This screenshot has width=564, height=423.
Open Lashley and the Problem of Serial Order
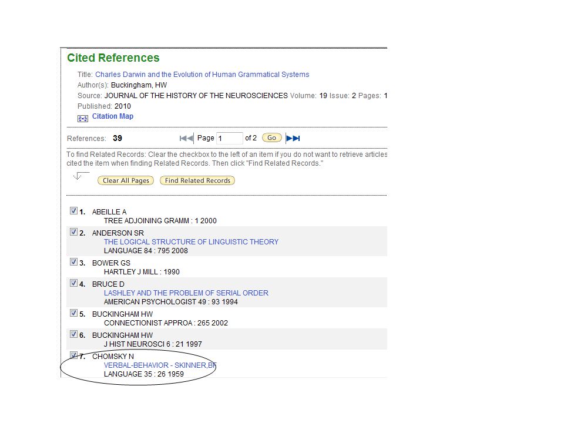click(186, 293)
